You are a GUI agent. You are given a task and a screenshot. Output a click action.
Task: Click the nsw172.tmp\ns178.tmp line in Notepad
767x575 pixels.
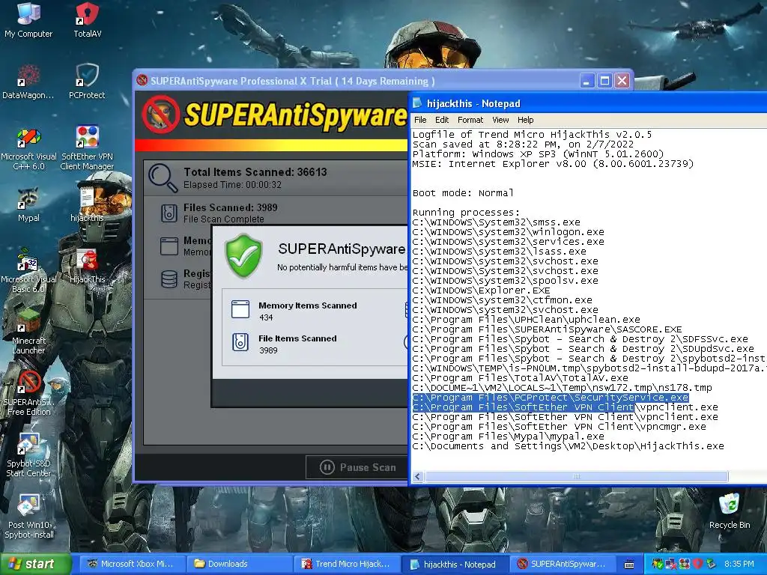pyautogui.click(x=562, y=388)
